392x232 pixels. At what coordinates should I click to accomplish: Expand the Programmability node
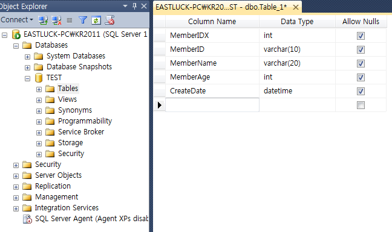[x=39, y=122]
